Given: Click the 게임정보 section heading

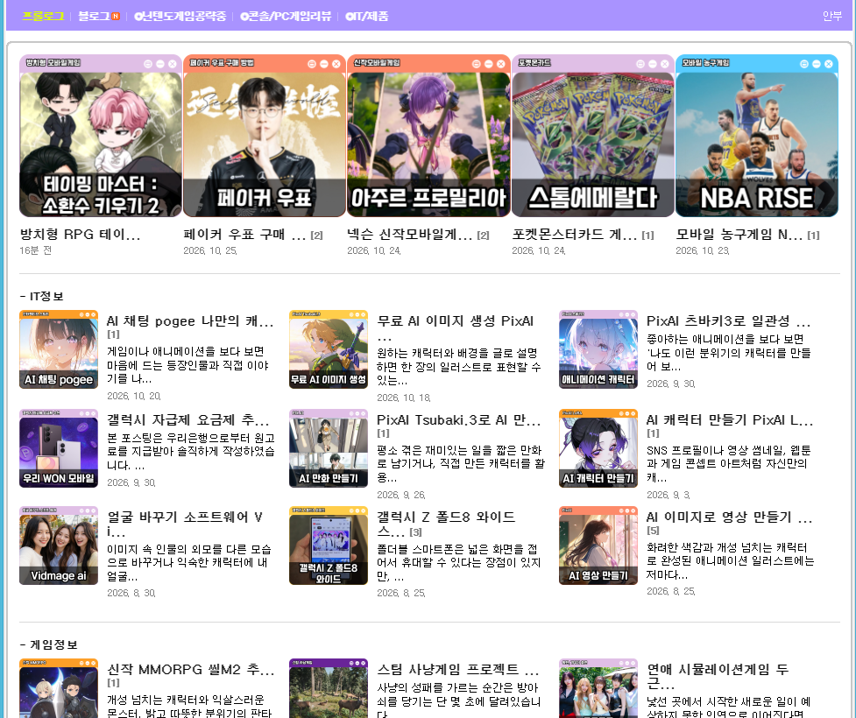Looking at the screenshot, I should [x=49, y=644].
